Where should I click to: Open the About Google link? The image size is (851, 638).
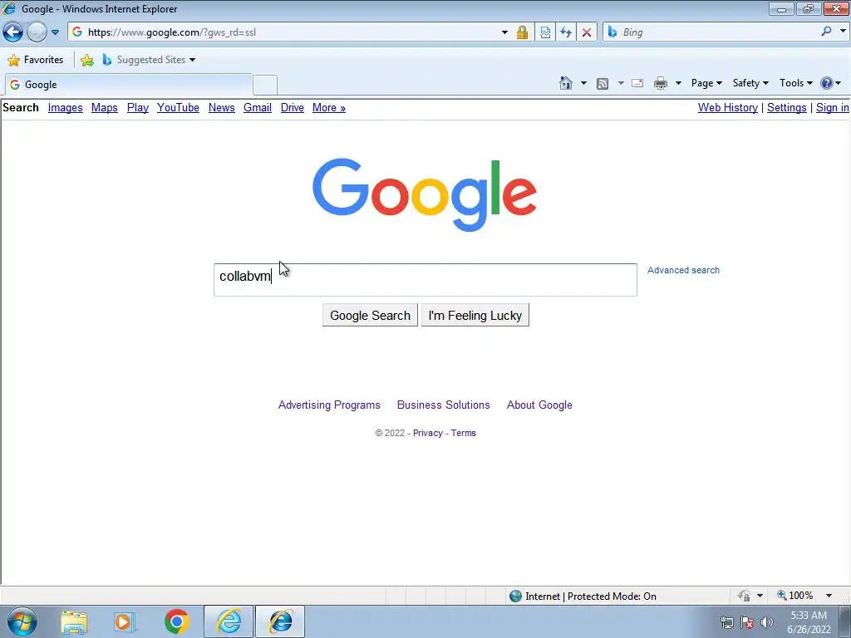coord(539,405)
